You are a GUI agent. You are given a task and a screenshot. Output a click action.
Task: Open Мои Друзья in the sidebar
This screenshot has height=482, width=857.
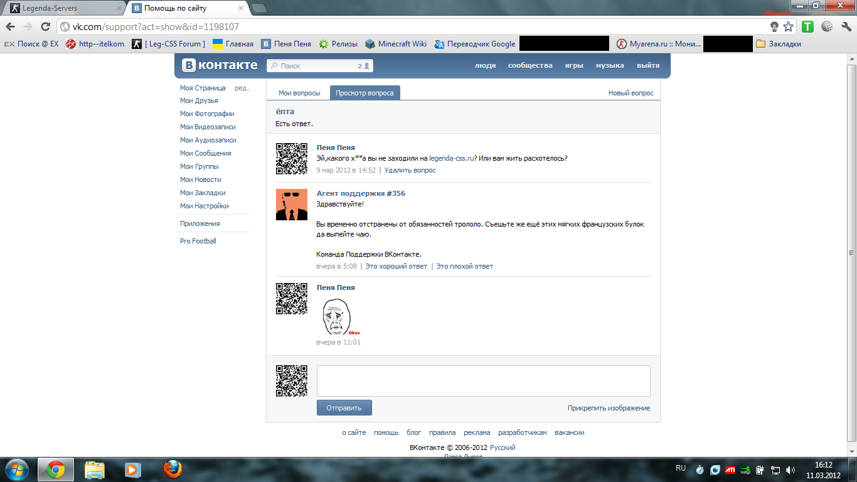tap(199, 100)
